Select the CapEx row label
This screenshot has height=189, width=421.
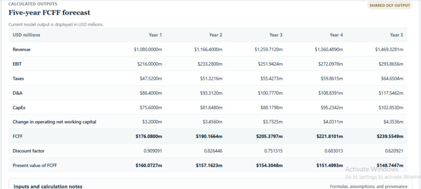pos(19,108)
